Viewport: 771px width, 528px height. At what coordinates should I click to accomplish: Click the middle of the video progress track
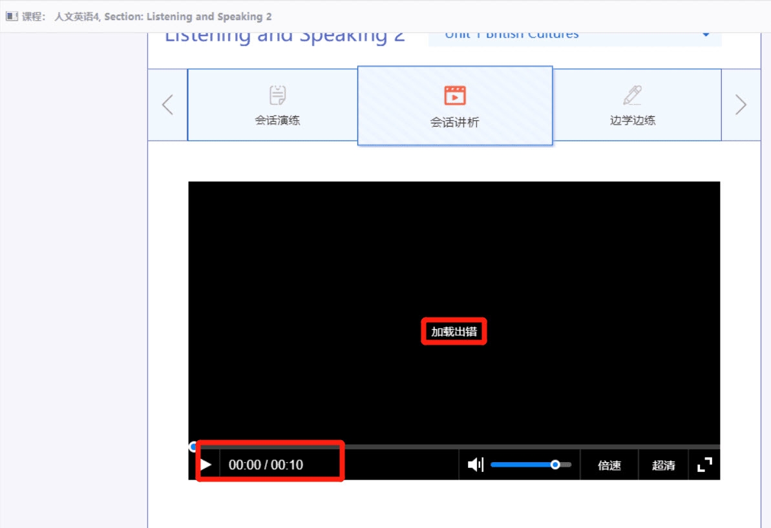[454, 447]
